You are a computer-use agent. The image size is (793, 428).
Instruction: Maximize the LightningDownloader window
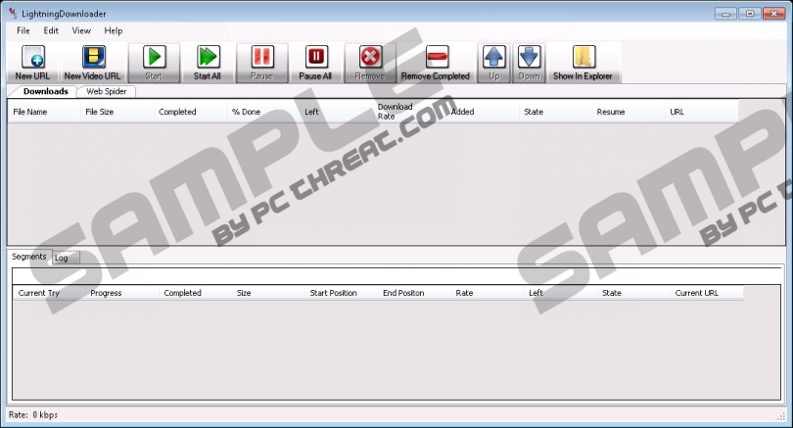(750, 13)
